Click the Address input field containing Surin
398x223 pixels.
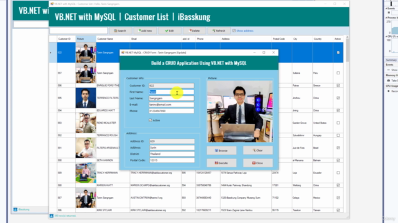172,147
